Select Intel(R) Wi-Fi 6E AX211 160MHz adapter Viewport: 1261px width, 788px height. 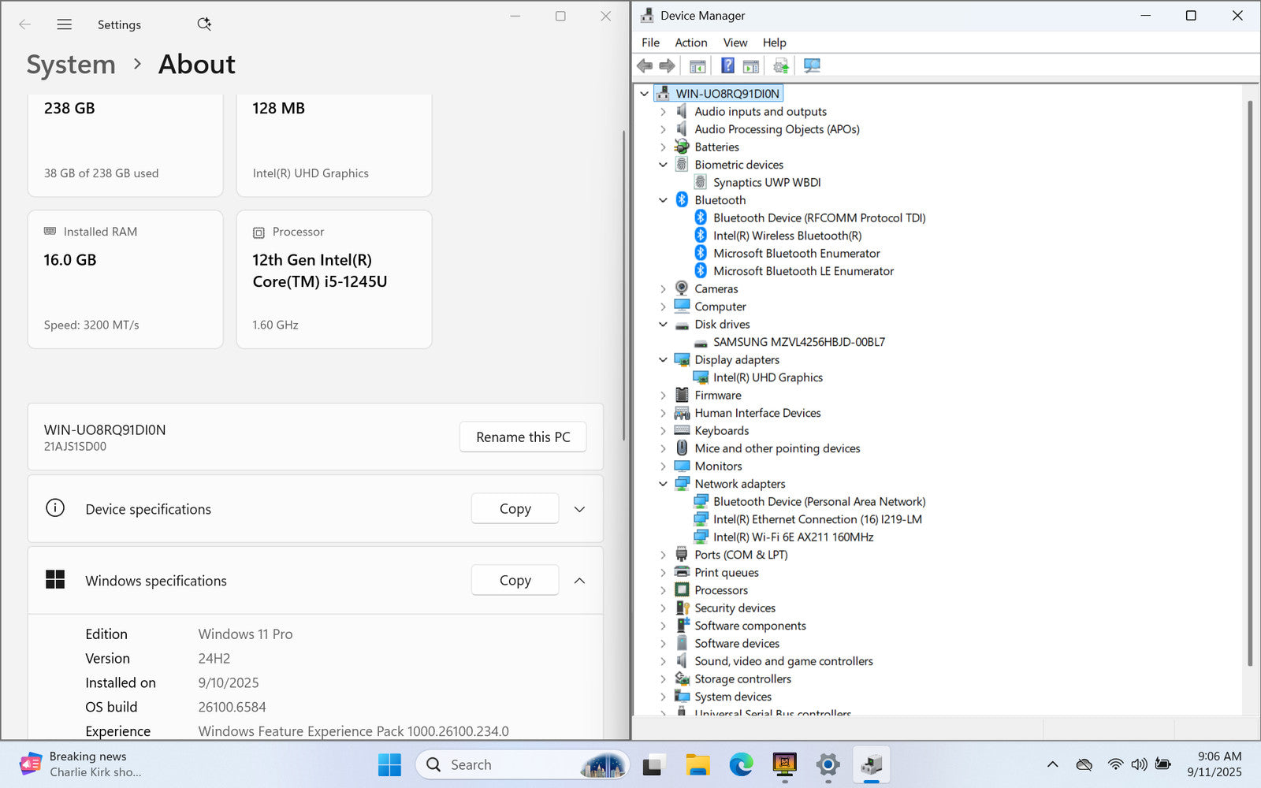[793, 537]
